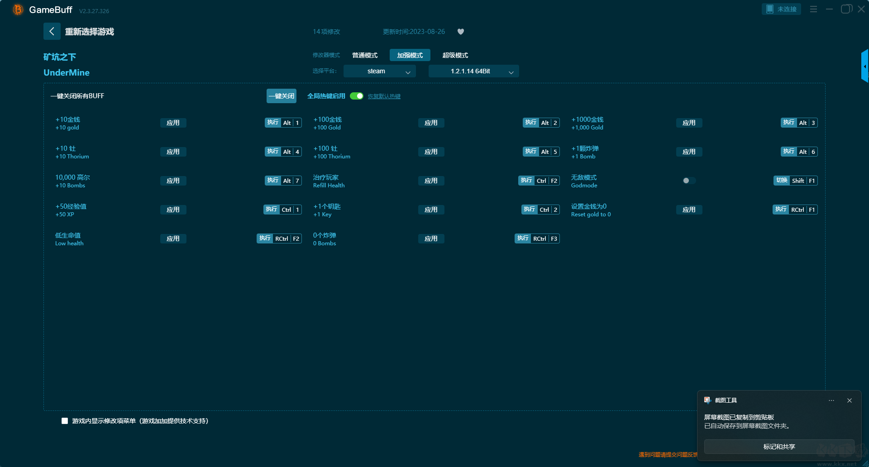This screenshot has height=467, width=869.
Task: Open the steam platform dropdown
Action: pos(379,71)
